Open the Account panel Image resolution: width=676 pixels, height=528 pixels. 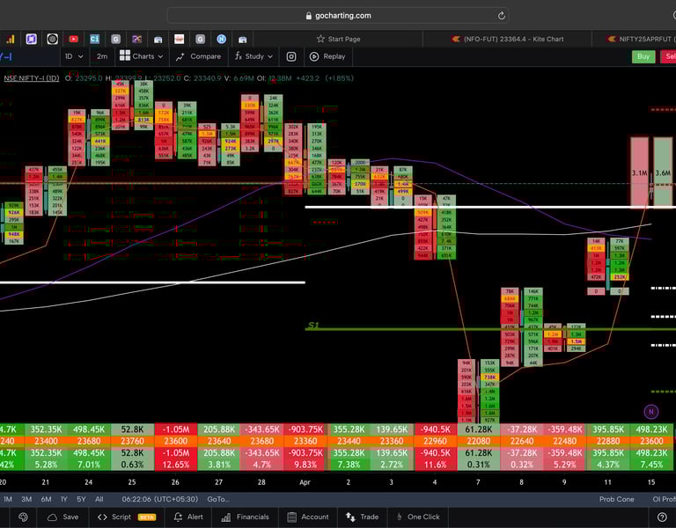pyautogui.click(x=308, y=517)
